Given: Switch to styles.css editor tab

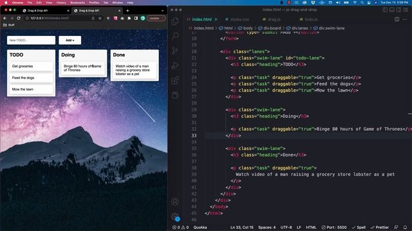Looking at the screenshot, I should pos(237,19).
